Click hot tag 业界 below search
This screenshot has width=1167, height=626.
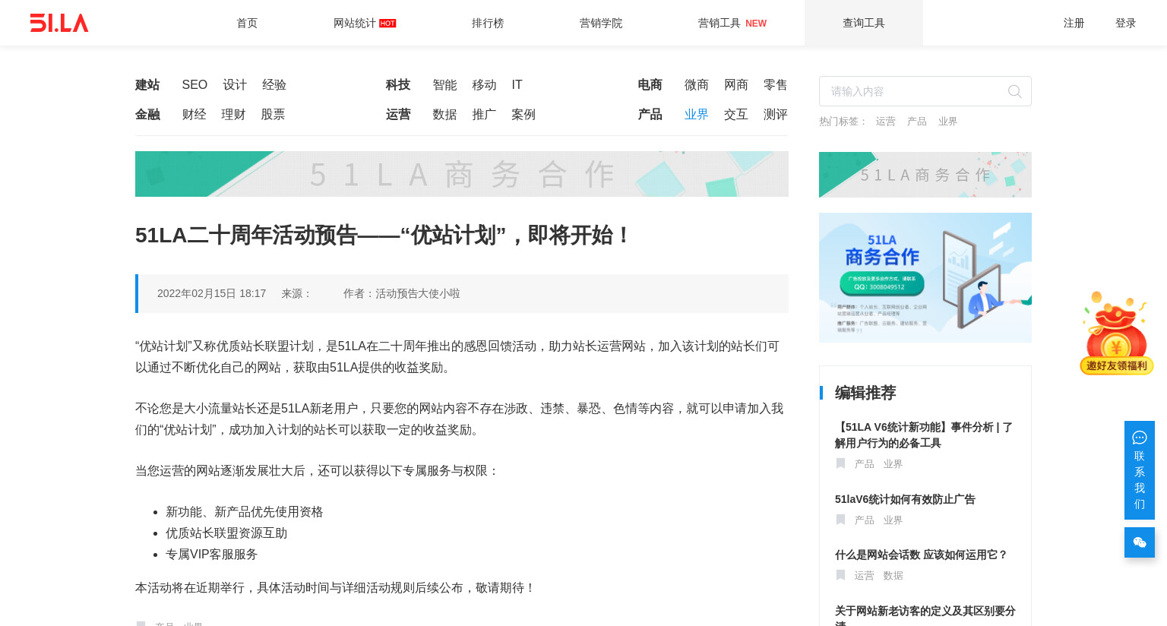947,122
